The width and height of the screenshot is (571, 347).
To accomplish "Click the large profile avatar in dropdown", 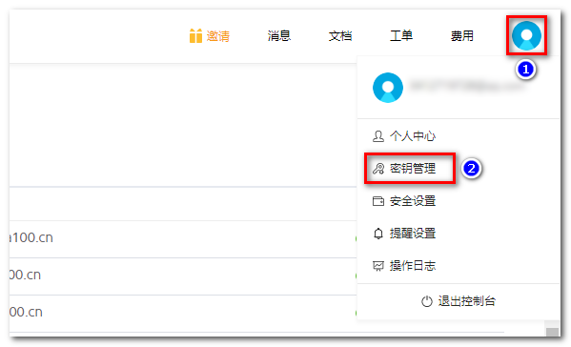I will (x=388, y=88).
